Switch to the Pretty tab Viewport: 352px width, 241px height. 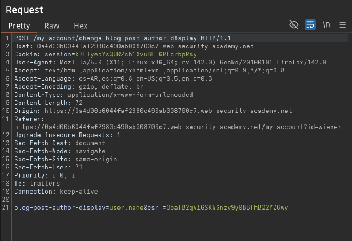click(19, 26)
